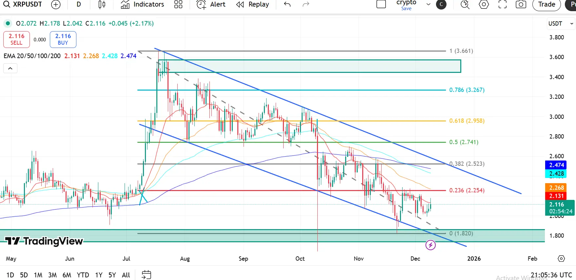The height and width of the screenshot is (280, 576).
Task: Select the 5D date range
Action: (x=24, y=275)
